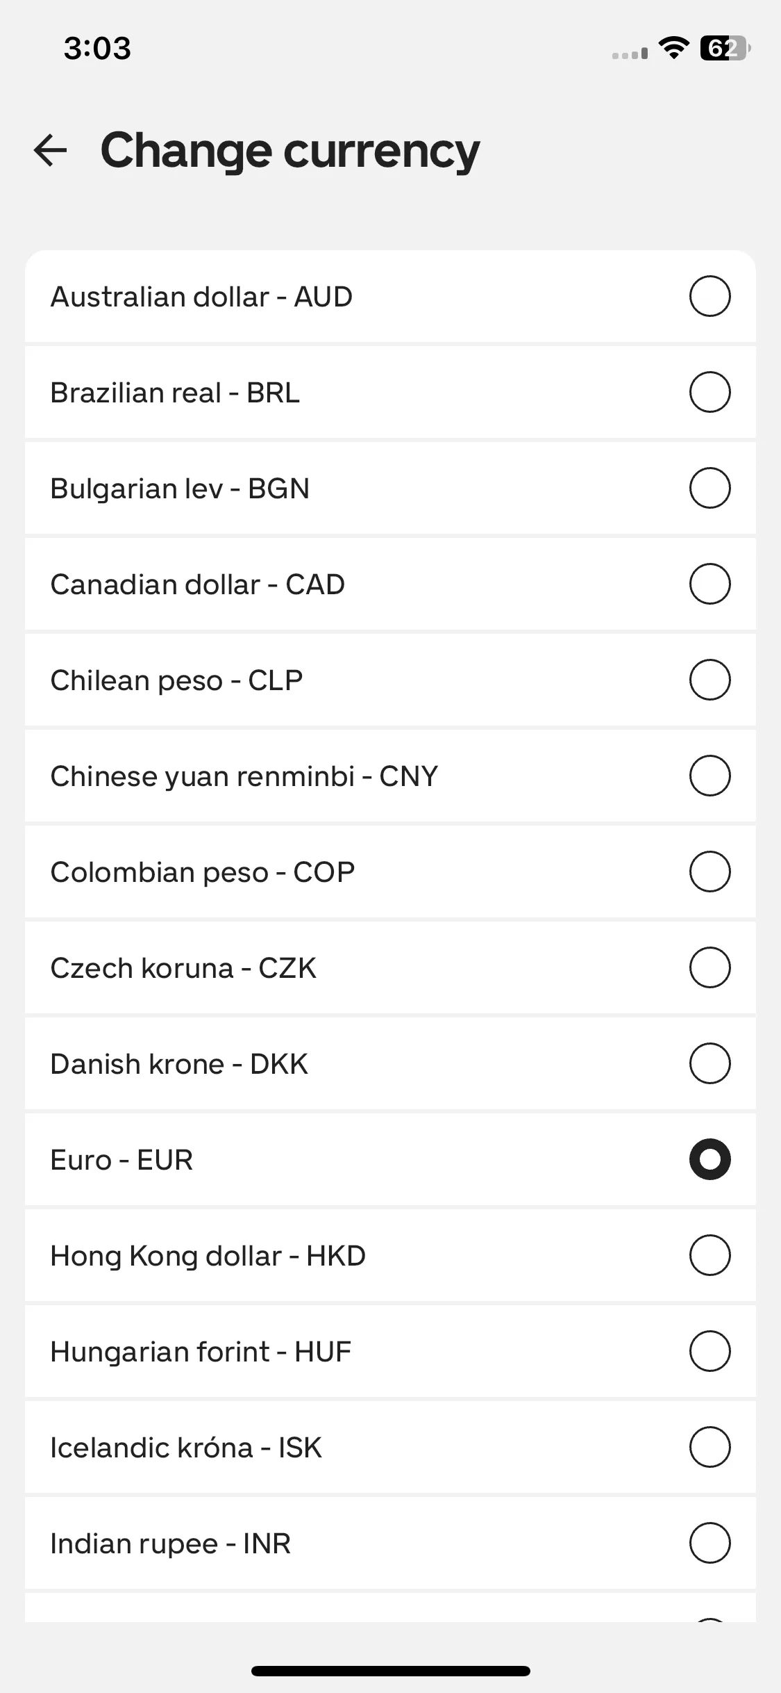Select Indian rupee - INR radio button

709,1543
